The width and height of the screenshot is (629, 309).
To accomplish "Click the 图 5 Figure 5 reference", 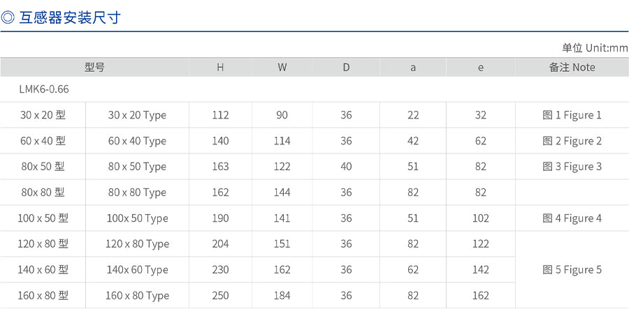I will coord(572,270).
